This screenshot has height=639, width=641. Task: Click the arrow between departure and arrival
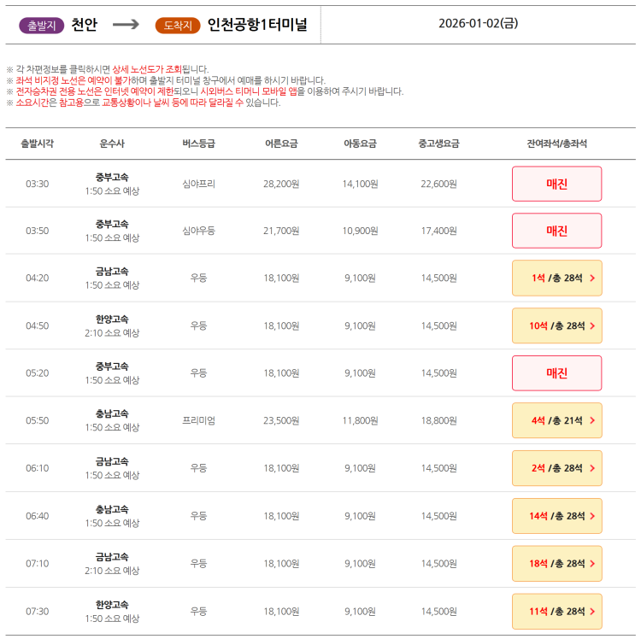tap(126, 25)
